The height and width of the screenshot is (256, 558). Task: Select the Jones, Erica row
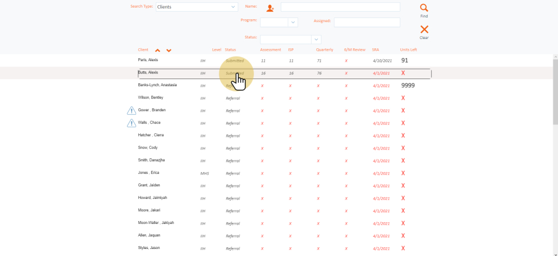point(148,173)
